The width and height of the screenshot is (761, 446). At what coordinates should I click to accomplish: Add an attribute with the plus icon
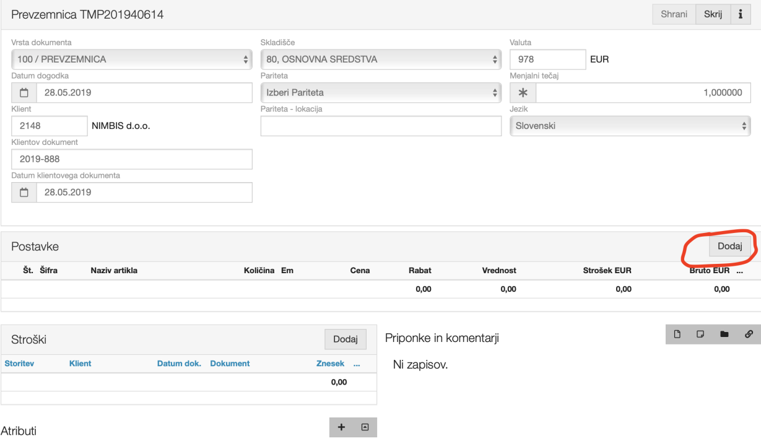pyautogui.click(x=341, y=427)
